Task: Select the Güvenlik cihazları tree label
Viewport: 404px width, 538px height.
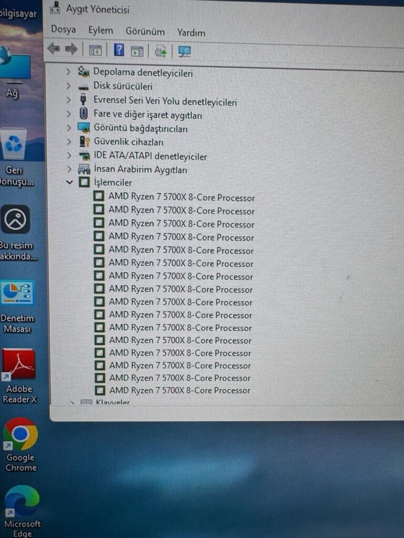Action: pyautogui.click(x=128, y=142)
